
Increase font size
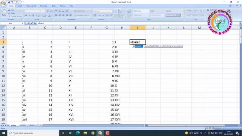pos(48,11)
